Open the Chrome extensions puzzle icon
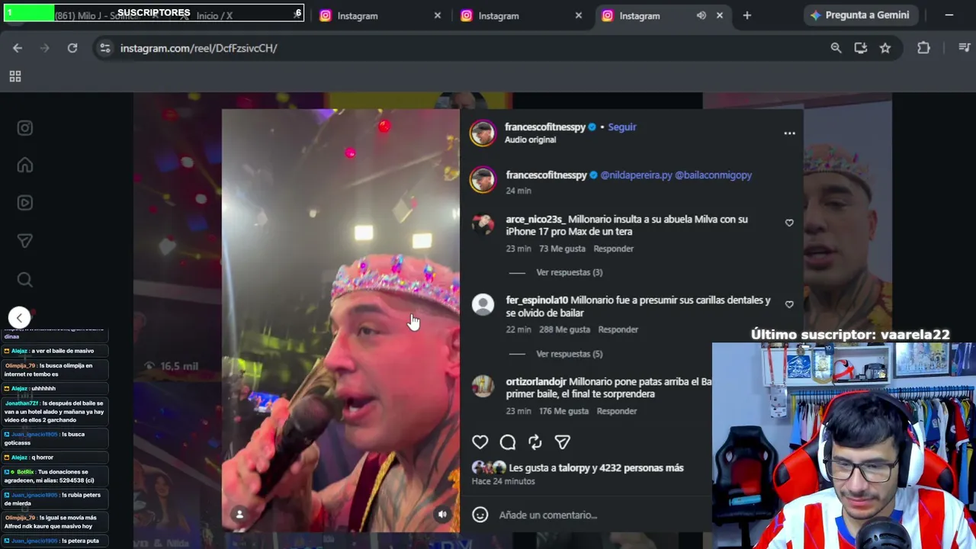Image resolution: width=976 pixels, height=549 pixels. [x=923, y=48]
